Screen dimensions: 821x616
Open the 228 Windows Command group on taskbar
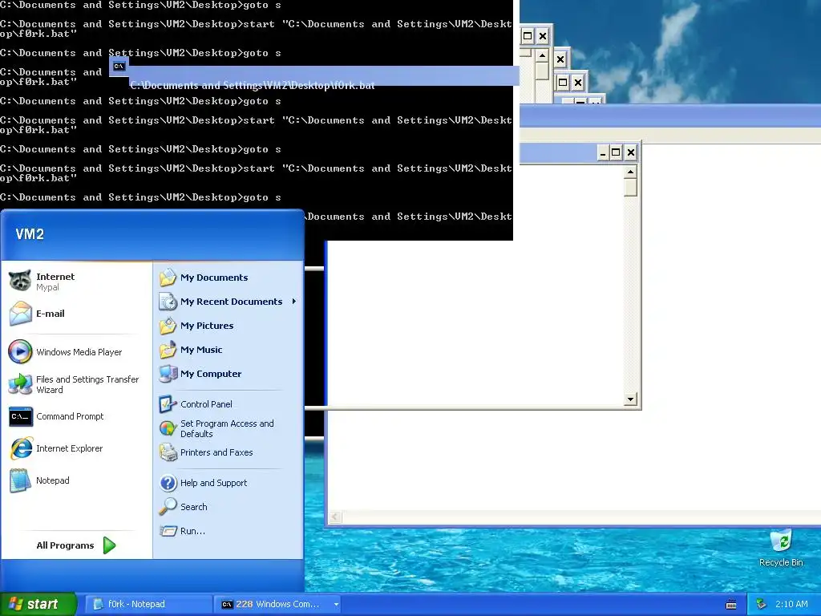pos(279,604)
